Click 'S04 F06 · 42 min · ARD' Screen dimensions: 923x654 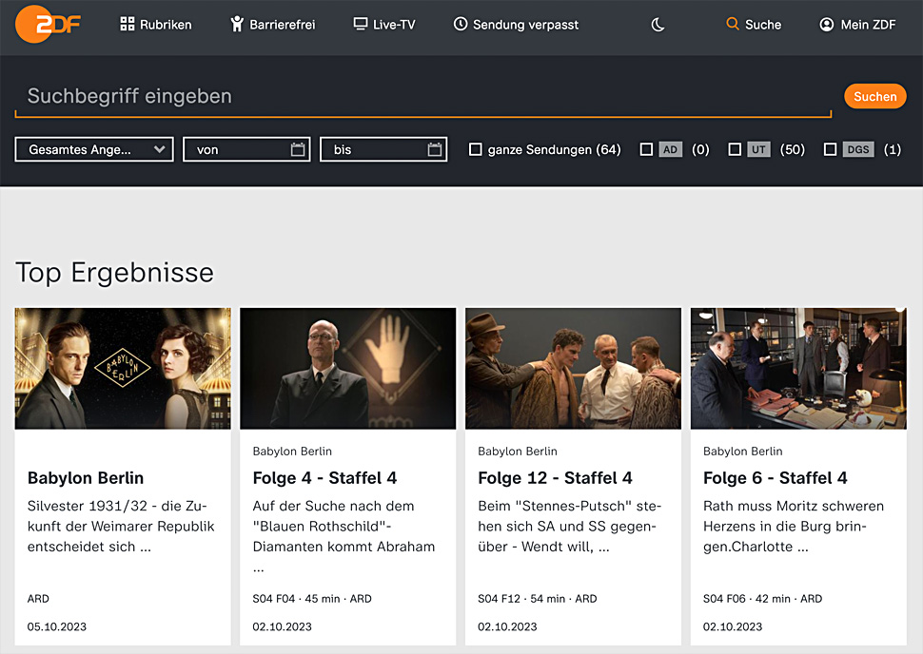(x=763, y=599)
